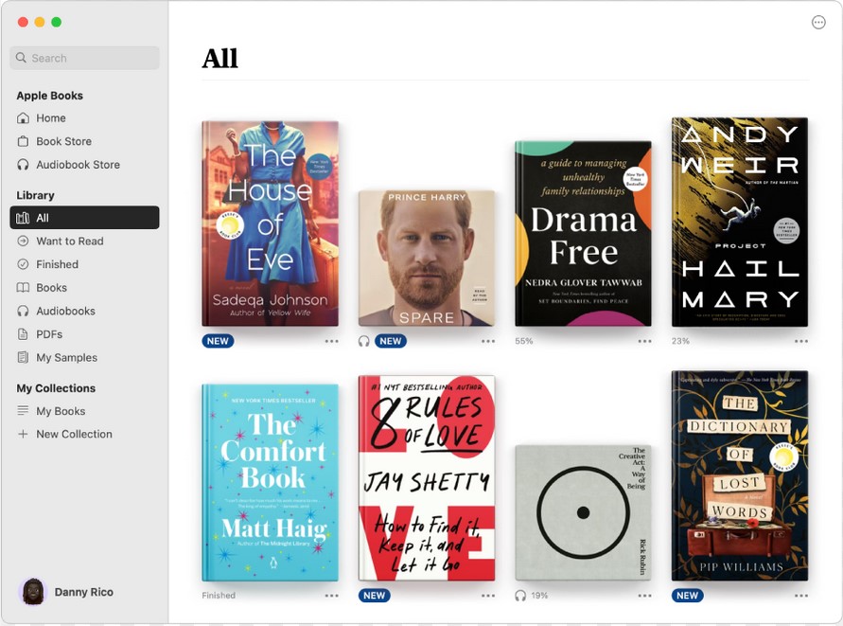This screenshot has height=626, width=843.
Task: Show options for The Comfort Book
Action: pos(332,596)
